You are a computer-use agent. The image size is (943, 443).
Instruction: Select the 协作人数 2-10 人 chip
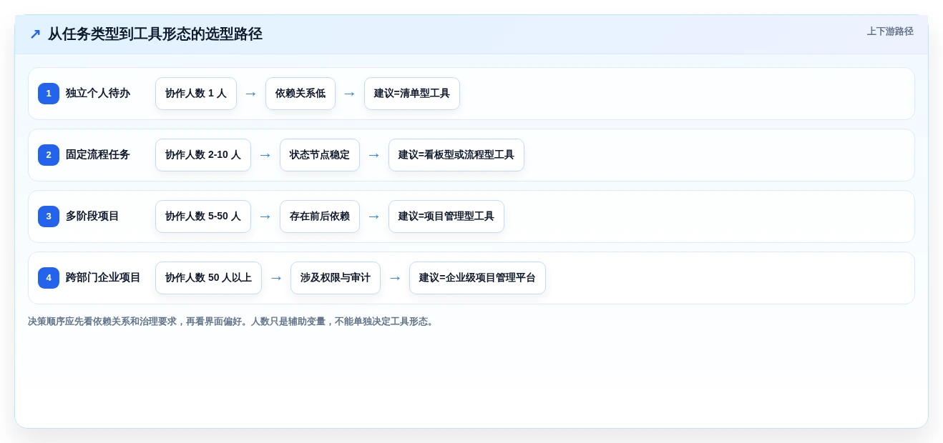[203, 155]
